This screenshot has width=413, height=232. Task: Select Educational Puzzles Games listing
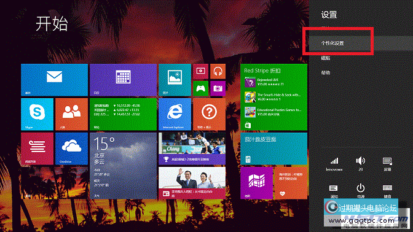(x=273, y=112)
